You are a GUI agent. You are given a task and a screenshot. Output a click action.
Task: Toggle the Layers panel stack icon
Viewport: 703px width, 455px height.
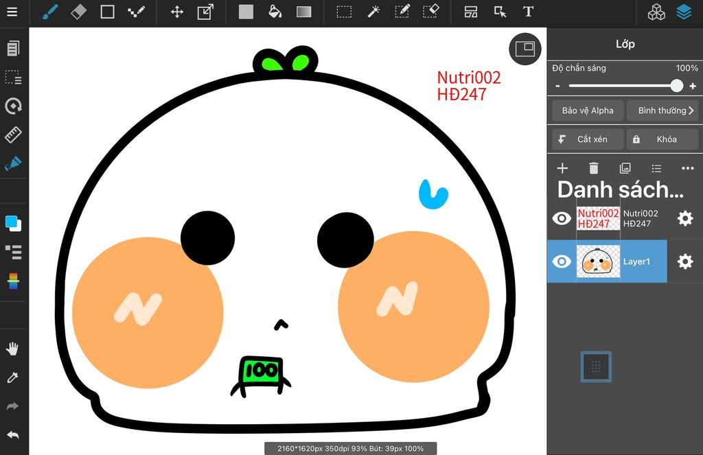[684, 12]
